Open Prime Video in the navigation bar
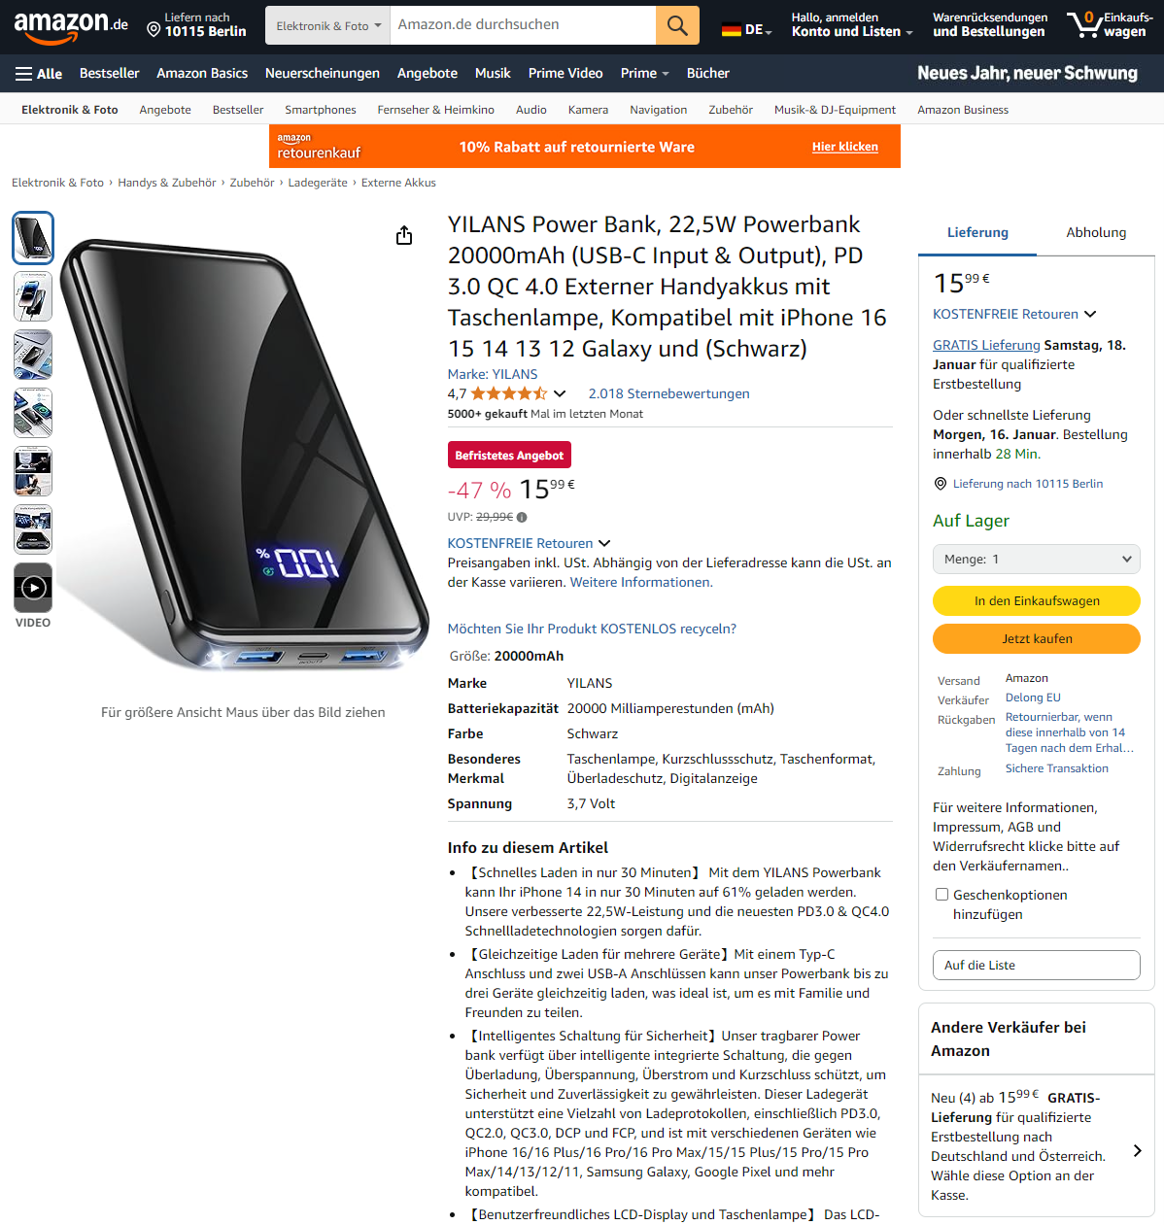Image resolution: width=1164 pixels, height=1225 pixels. [x=565, y=74]
